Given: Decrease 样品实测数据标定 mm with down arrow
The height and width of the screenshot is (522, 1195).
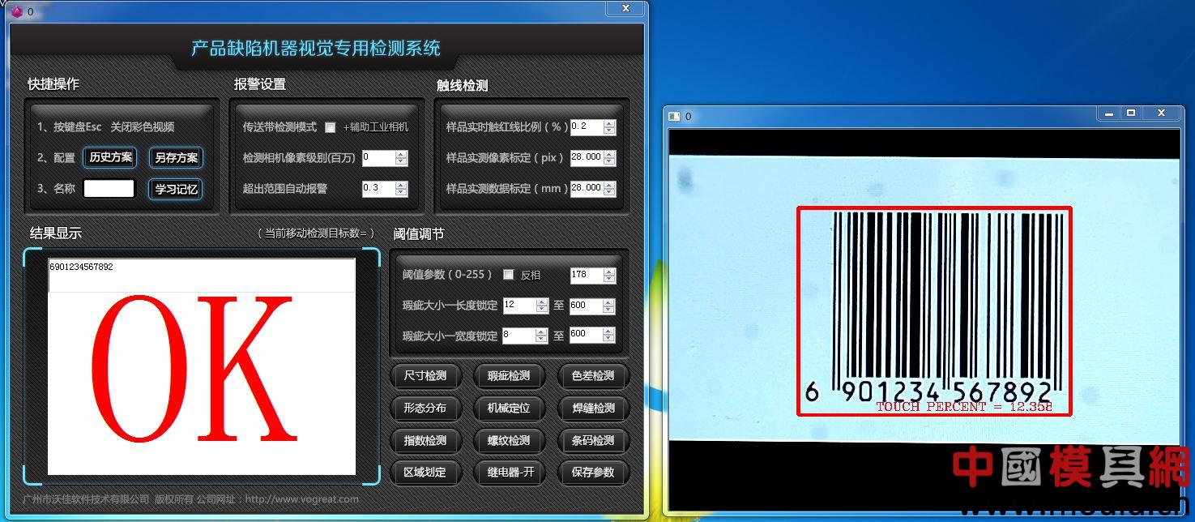Looking at the screenshot, I should point(609,192).
